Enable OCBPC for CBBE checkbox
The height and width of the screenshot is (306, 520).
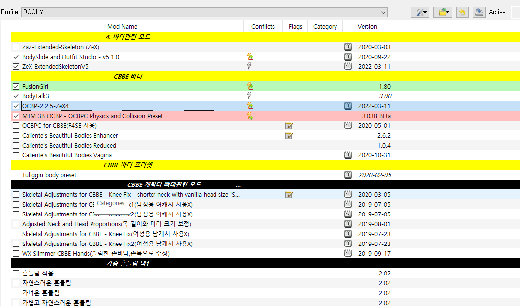(16, 125)
